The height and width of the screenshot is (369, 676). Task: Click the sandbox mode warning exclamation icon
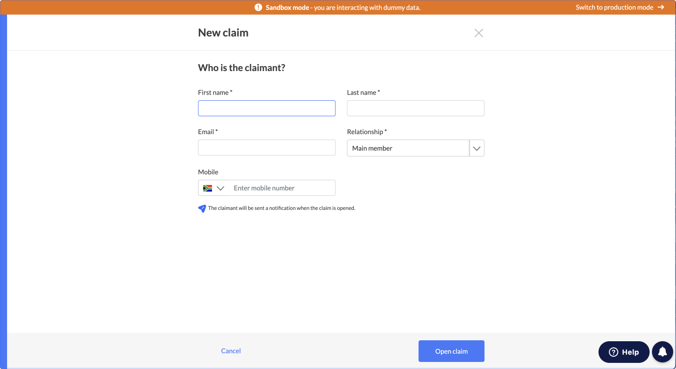[x=258, y=8]
